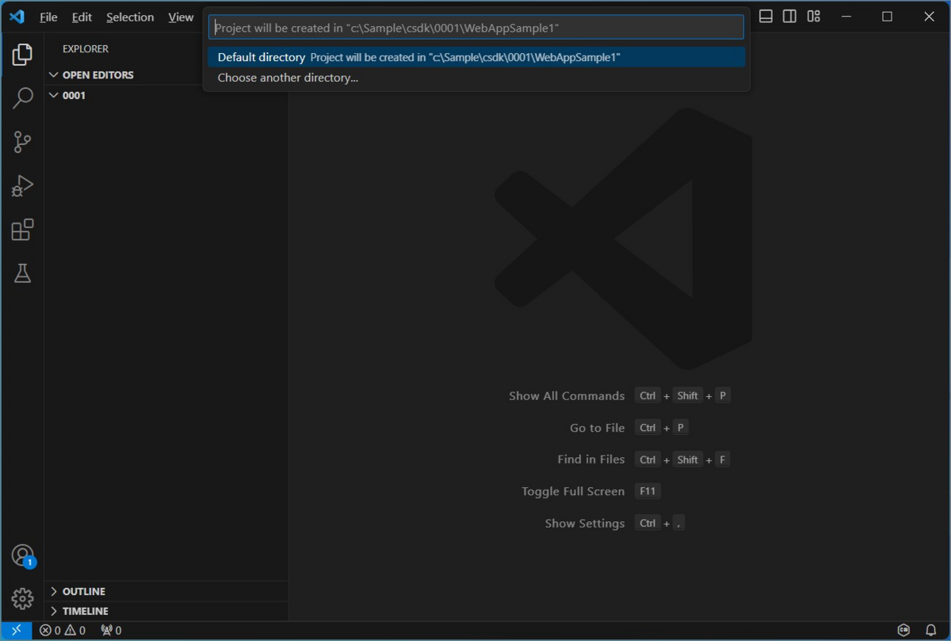Click the remote window status bar icon

click(x=16, y=631)
